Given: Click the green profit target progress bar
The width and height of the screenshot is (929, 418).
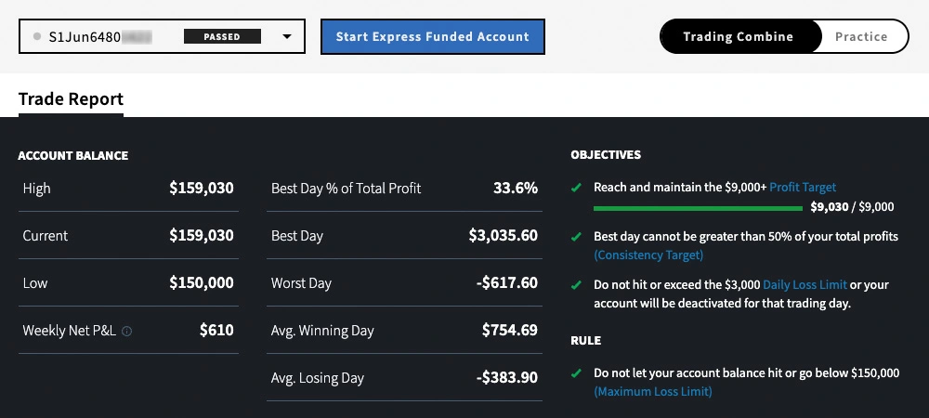Looking at the screenshot, I should (697, 208).
